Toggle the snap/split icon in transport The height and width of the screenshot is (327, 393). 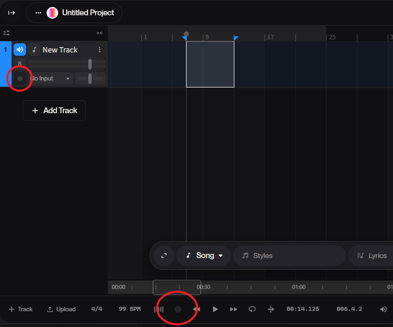pyautogui.click(x=271, y=309)
